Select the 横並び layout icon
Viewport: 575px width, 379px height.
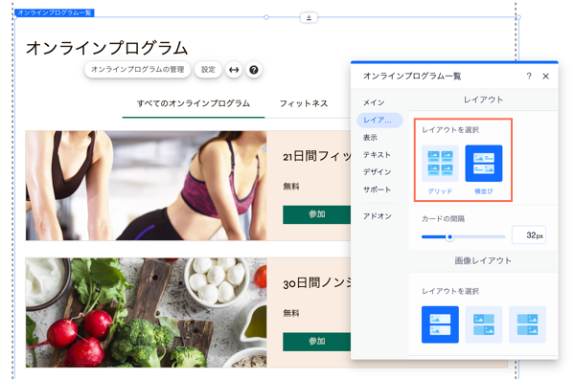tap(484, 164)
